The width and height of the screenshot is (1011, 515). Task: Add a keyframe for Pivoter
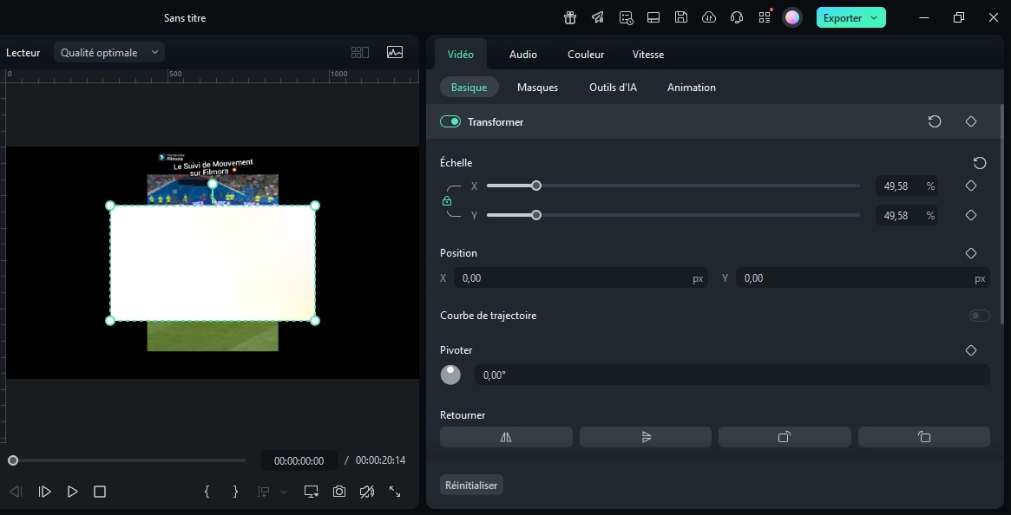coord(971,350)
